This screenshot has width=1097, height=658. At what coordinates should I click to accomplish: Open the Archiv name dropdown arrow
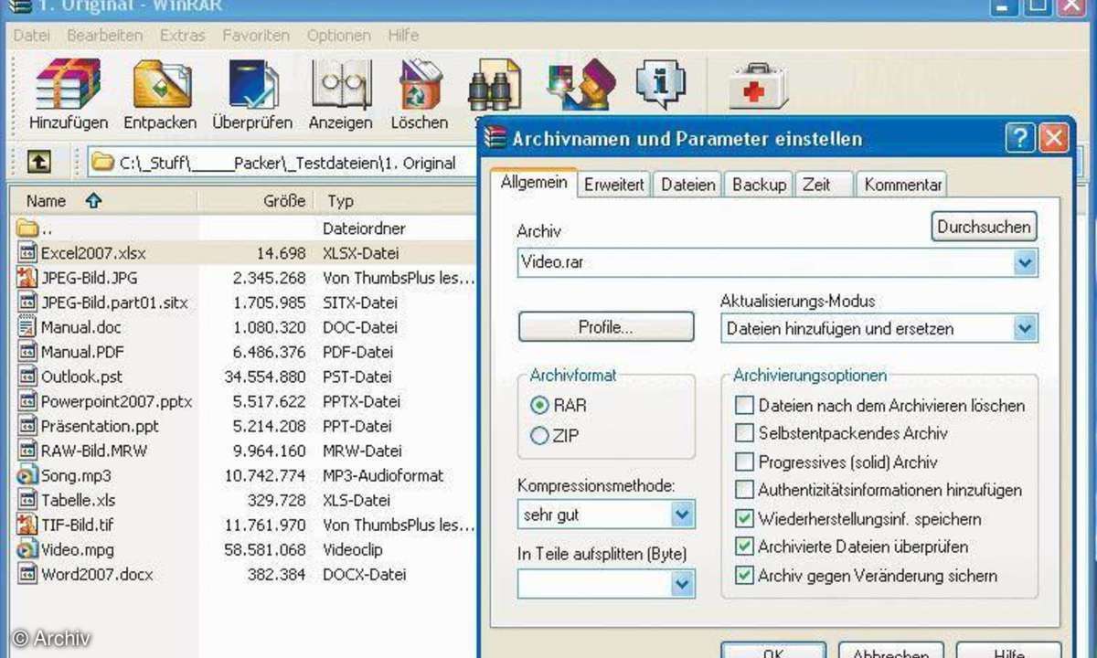(1025, 263)
